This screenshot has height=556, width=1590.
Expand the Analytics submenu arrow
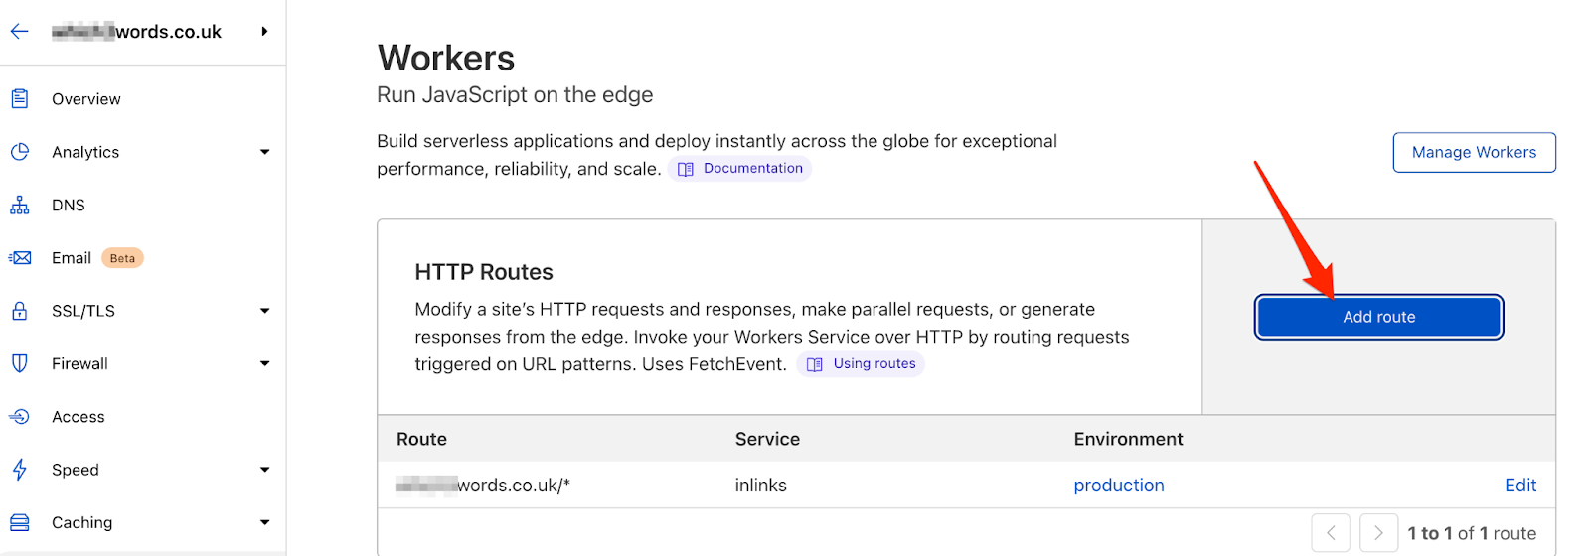click(264, 152)
